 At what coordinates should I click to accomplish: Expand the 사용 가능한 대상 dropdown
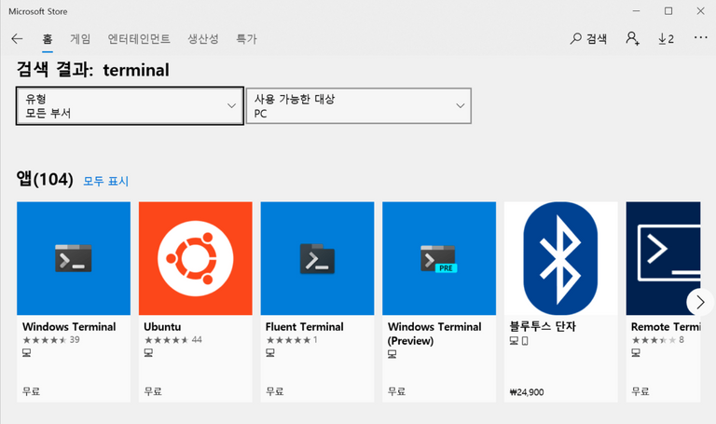click(358, 106)
